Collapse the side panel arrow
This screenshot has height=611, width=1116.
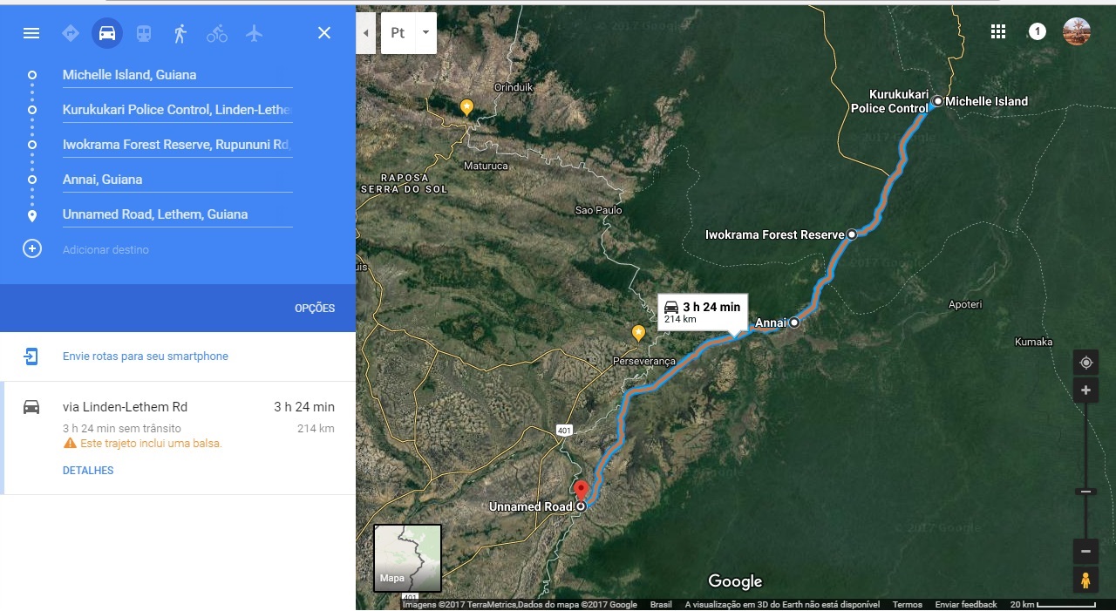click(x=365, y=33)
